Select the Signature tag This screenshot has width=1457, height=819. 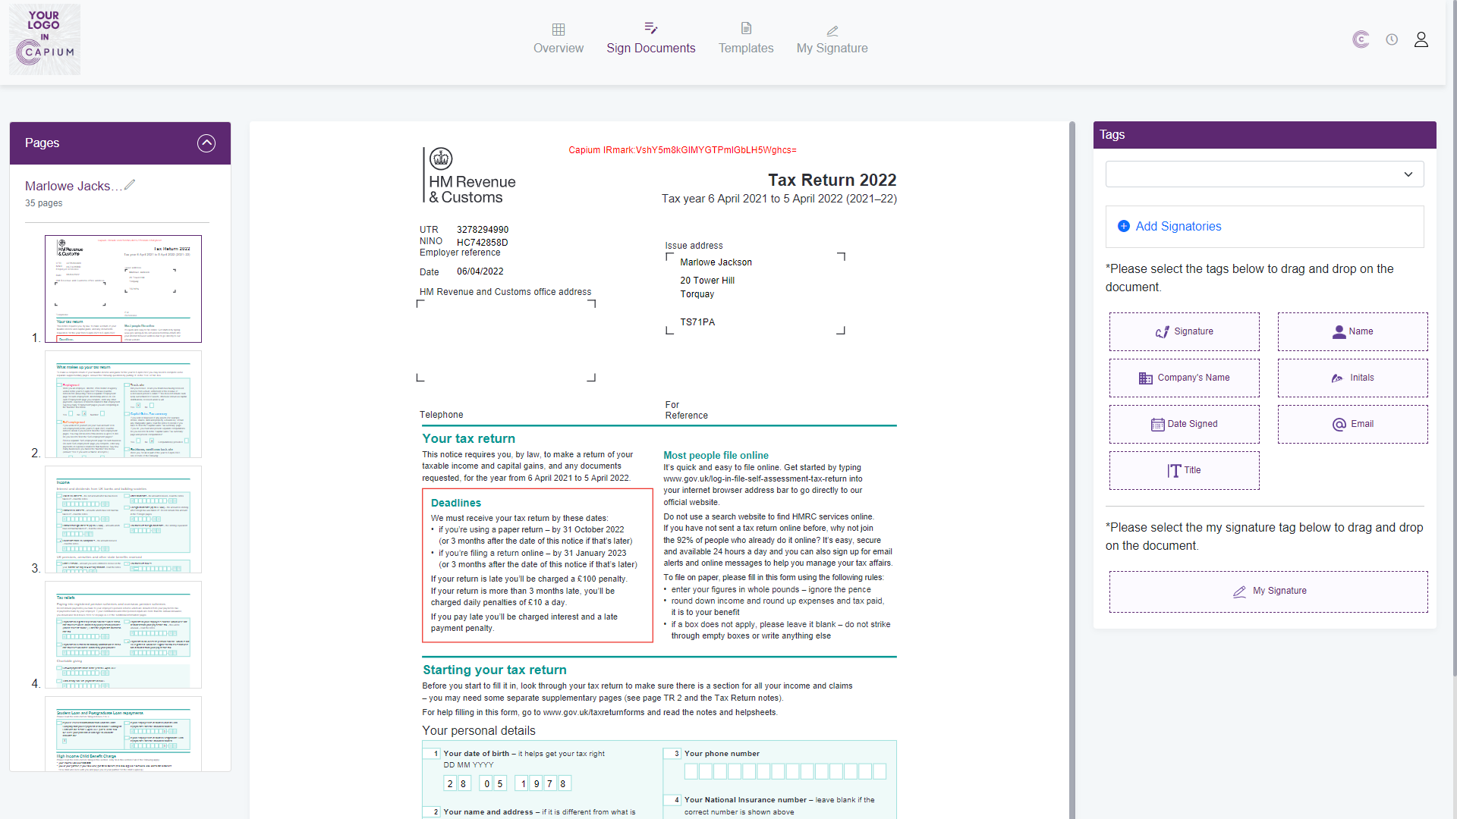click(x=1184, y=331)
